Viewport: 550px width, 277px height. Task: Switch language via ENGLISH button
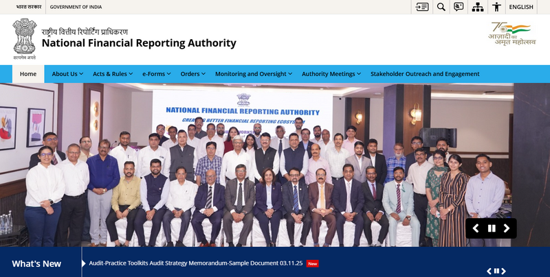[521, 7]
